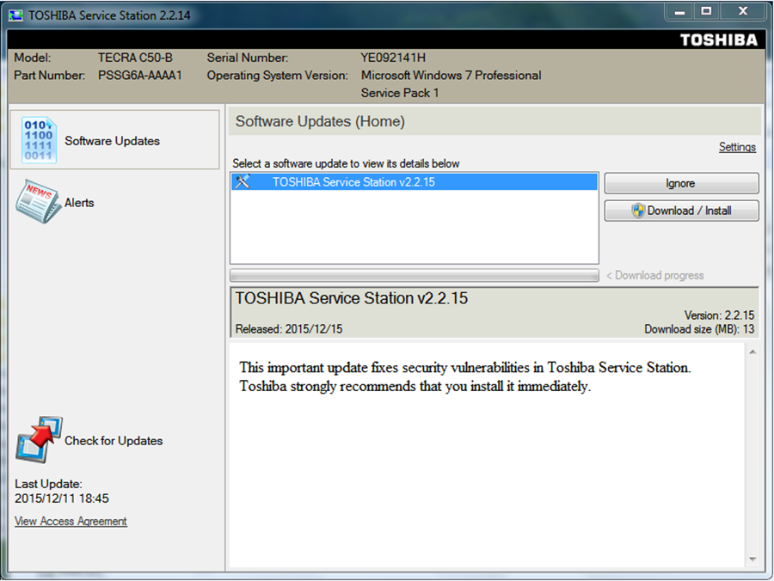Viewport: 774px width, 581px height.
Task: Click the shield icon on Download / Install
Action: point(638,211)
